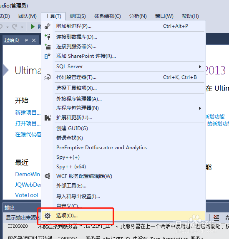Select the SQL Server menu entry

(x=123, y=67)
